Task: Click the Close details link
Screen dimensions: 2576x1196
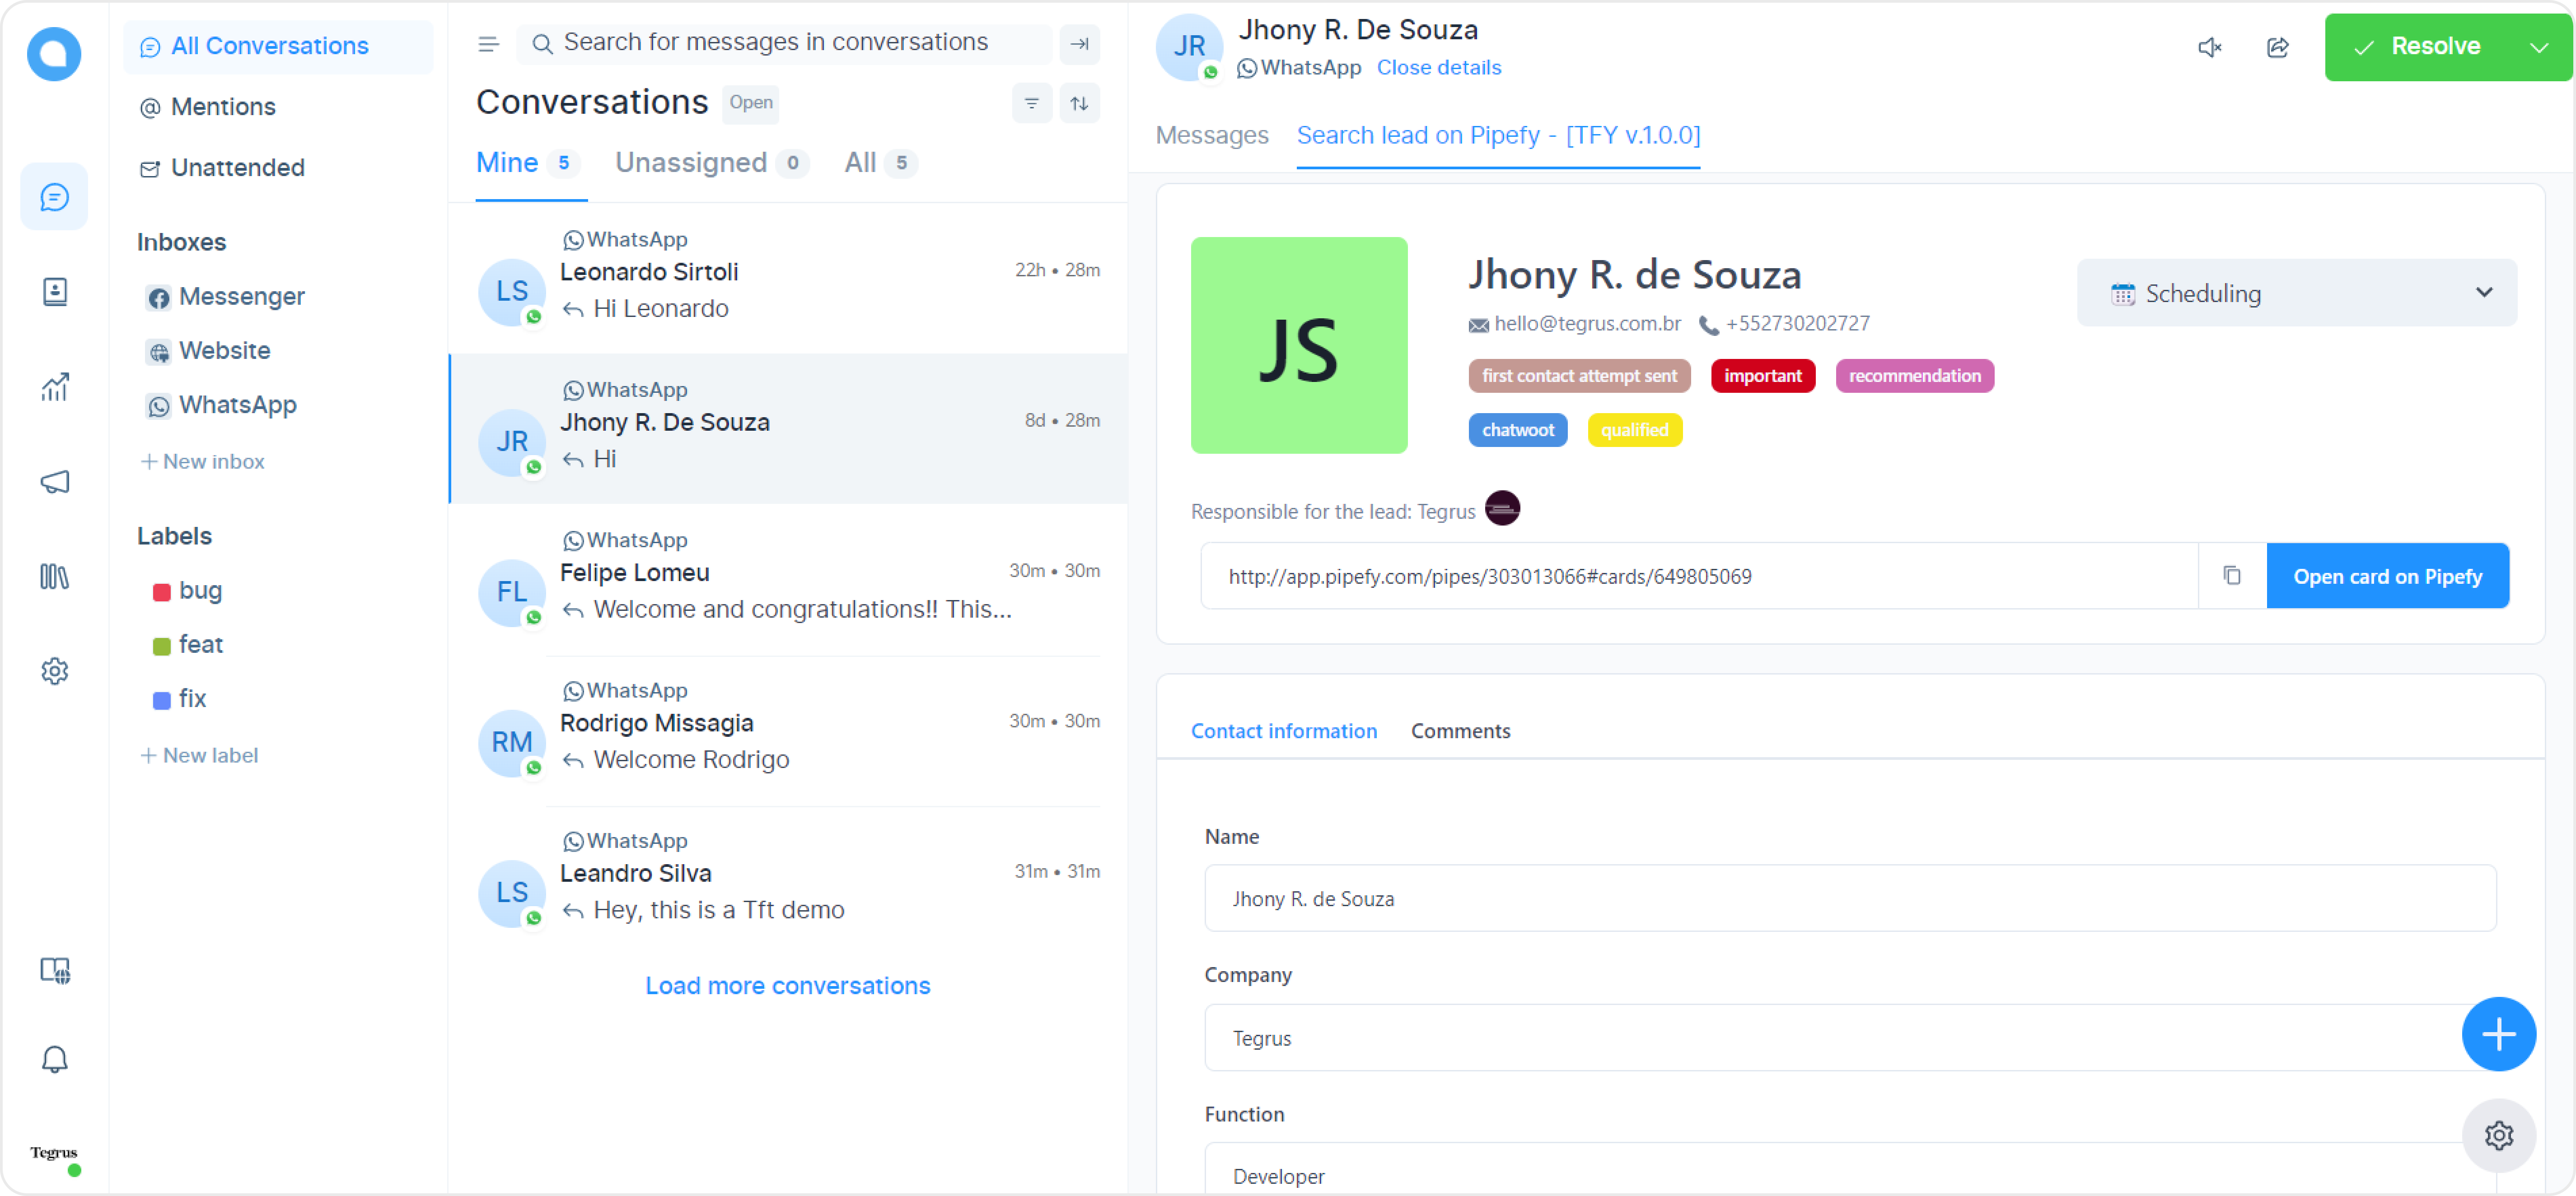Action: click(1438, 67)
